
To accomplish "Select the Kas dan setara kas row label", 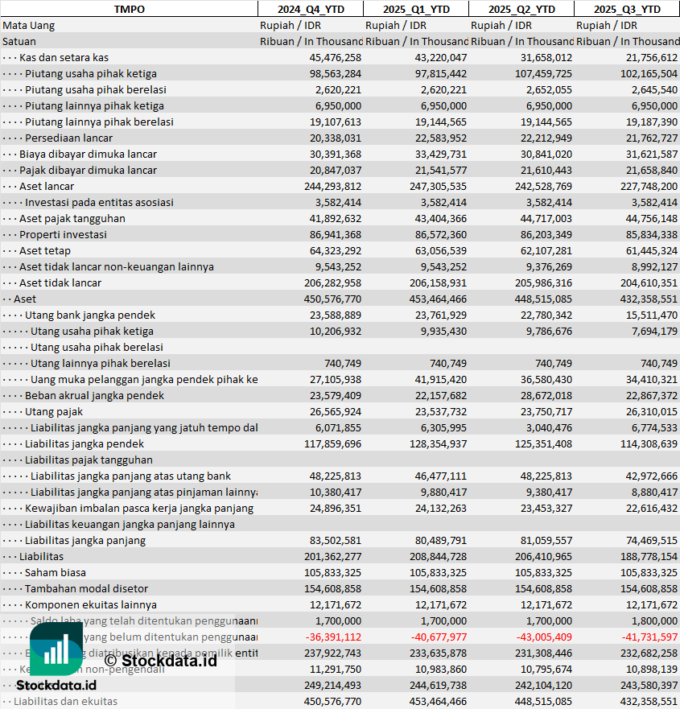I will click(64, 57).
